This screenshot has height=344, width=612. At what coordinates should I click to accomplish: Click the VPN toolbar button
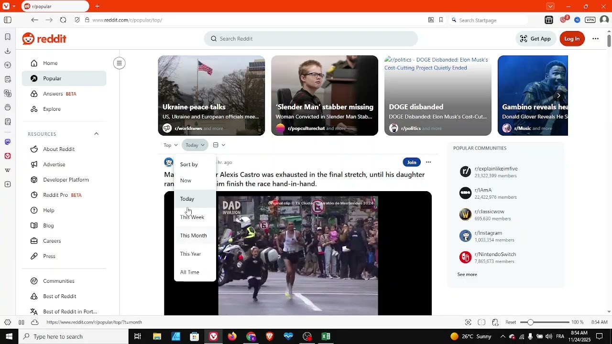tap(590, 20)
